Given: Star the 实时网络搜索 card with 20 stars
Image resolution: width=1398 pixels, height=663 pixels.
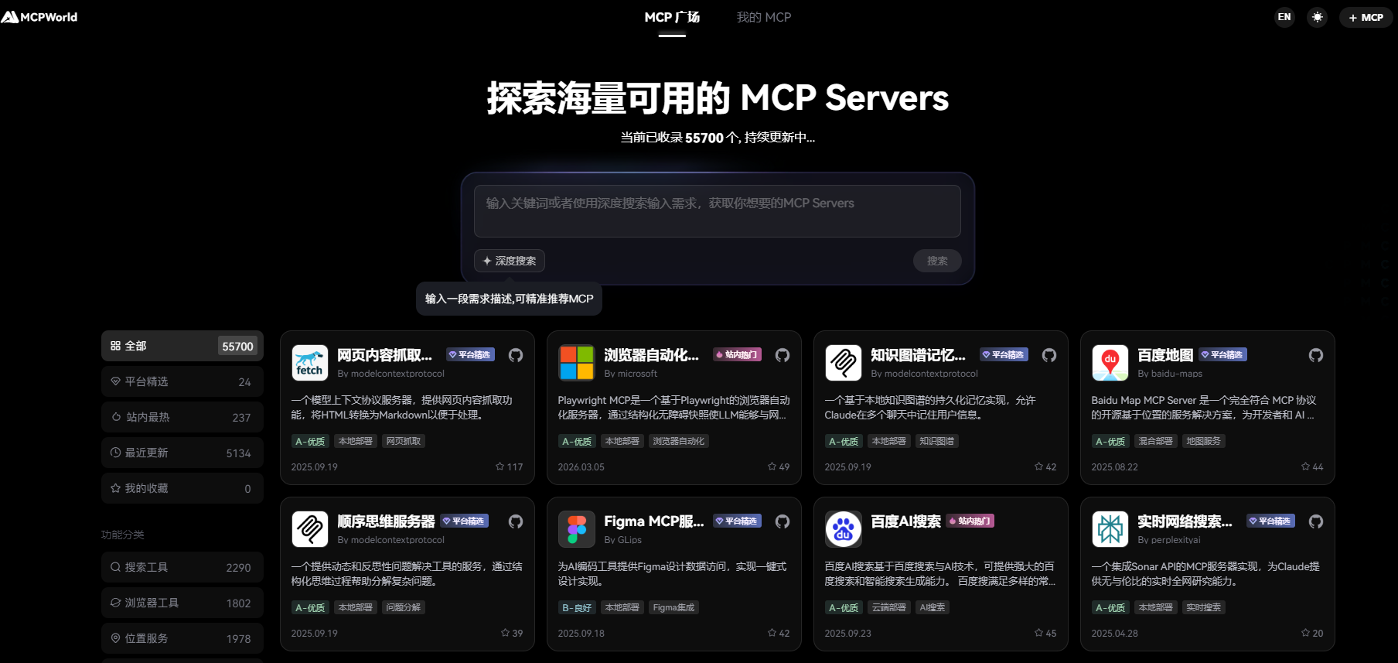Looking at the screenshot, I should pyautogui.click(x=1305, y=633).
